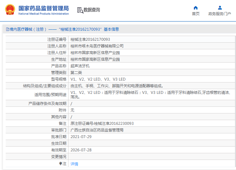Click the national emblem logo
Viewport: 236px width, 170px height.
tap(10, 9)
